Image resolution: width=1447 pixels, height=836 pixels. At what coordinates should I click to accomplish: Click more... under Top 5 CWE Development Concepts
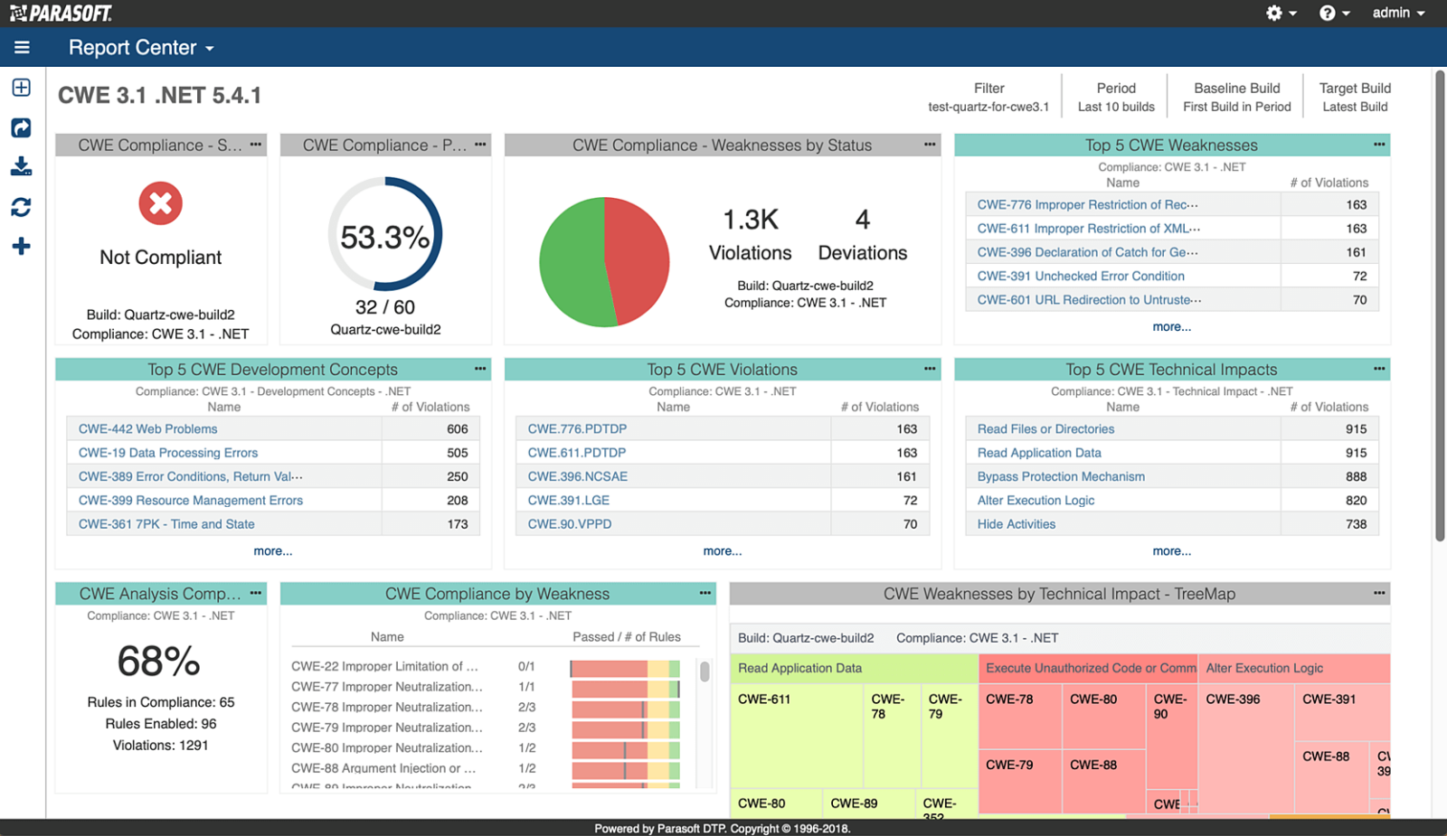tap(273, 550)
